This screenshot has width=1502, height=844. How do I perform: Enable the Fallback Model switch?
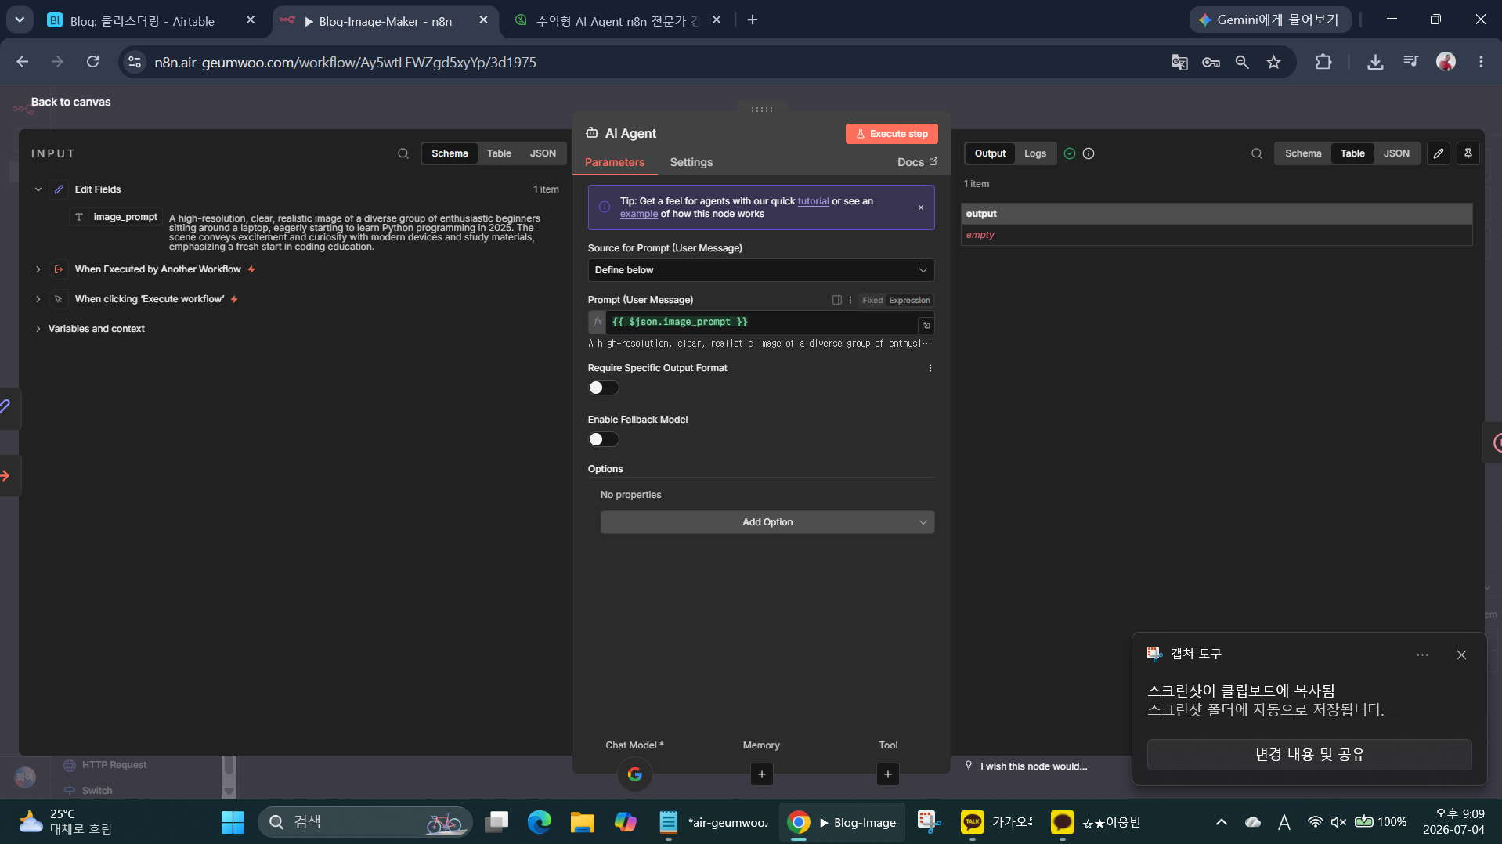pos(603,439)
